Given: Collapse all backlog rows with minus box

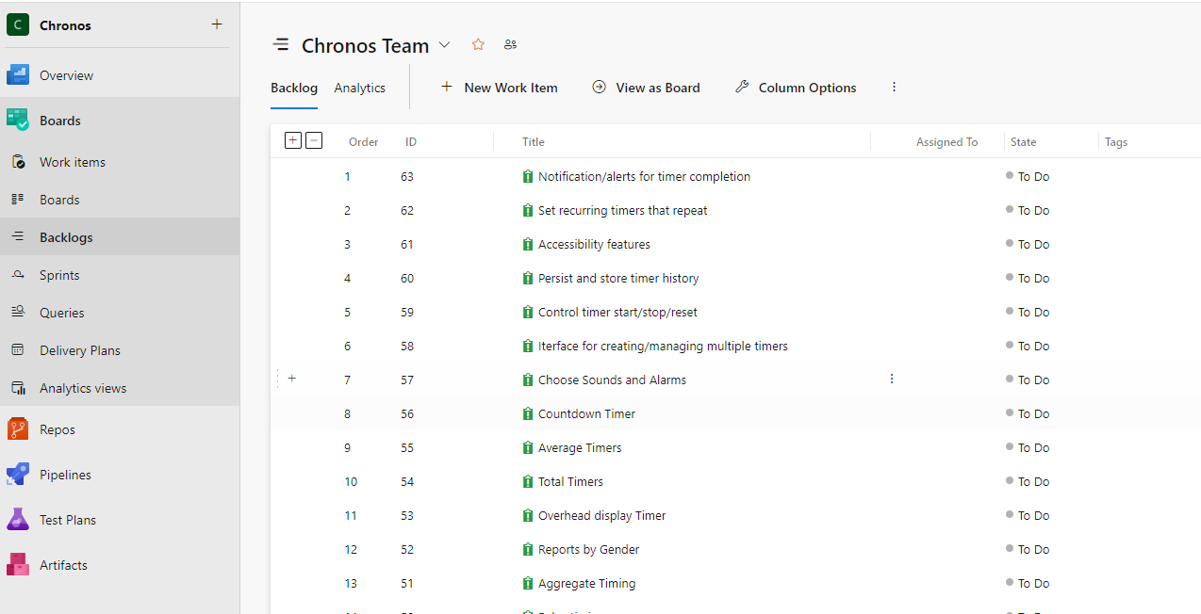Looking at the screenshot, I should tap(315, 140).
